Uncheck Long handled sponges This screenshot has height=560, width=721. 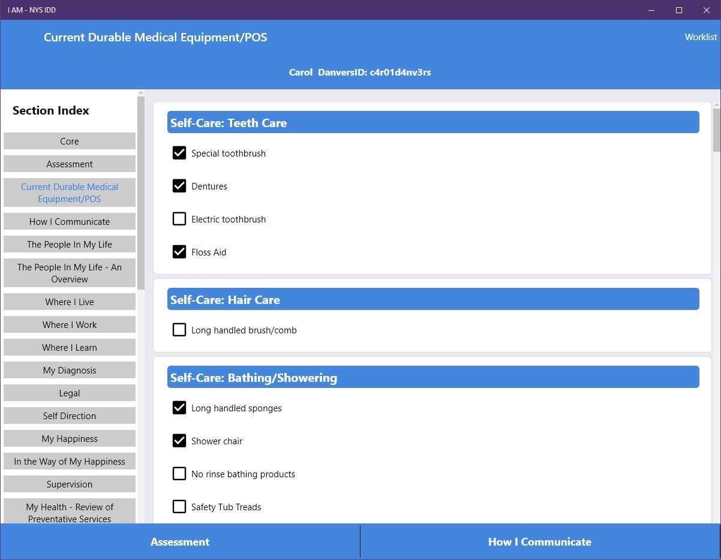click(x=179, y=408)
